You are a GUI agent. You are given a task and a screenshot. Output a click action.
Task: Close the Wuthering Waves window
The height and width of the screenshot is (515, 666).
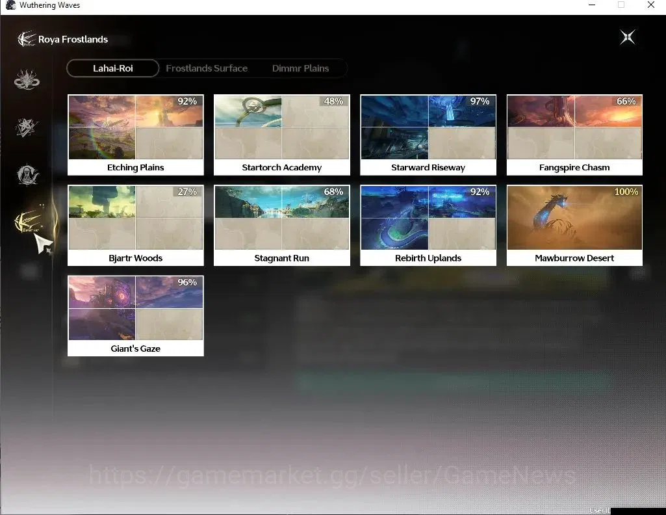pos(650,5)
